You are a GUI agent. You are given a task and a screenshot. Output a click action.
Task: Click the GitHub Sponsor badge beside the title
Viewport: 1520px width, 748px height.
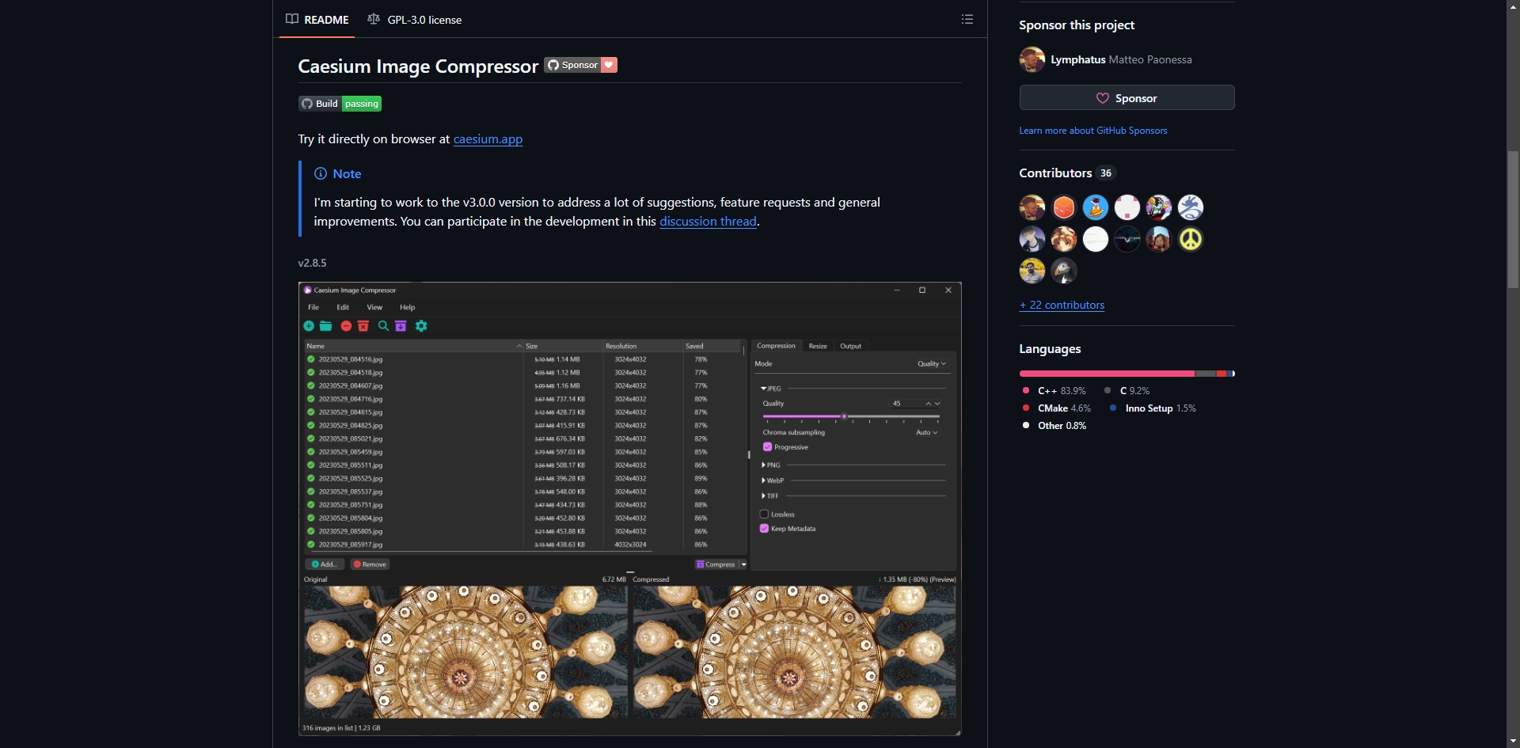click(580, 65)
